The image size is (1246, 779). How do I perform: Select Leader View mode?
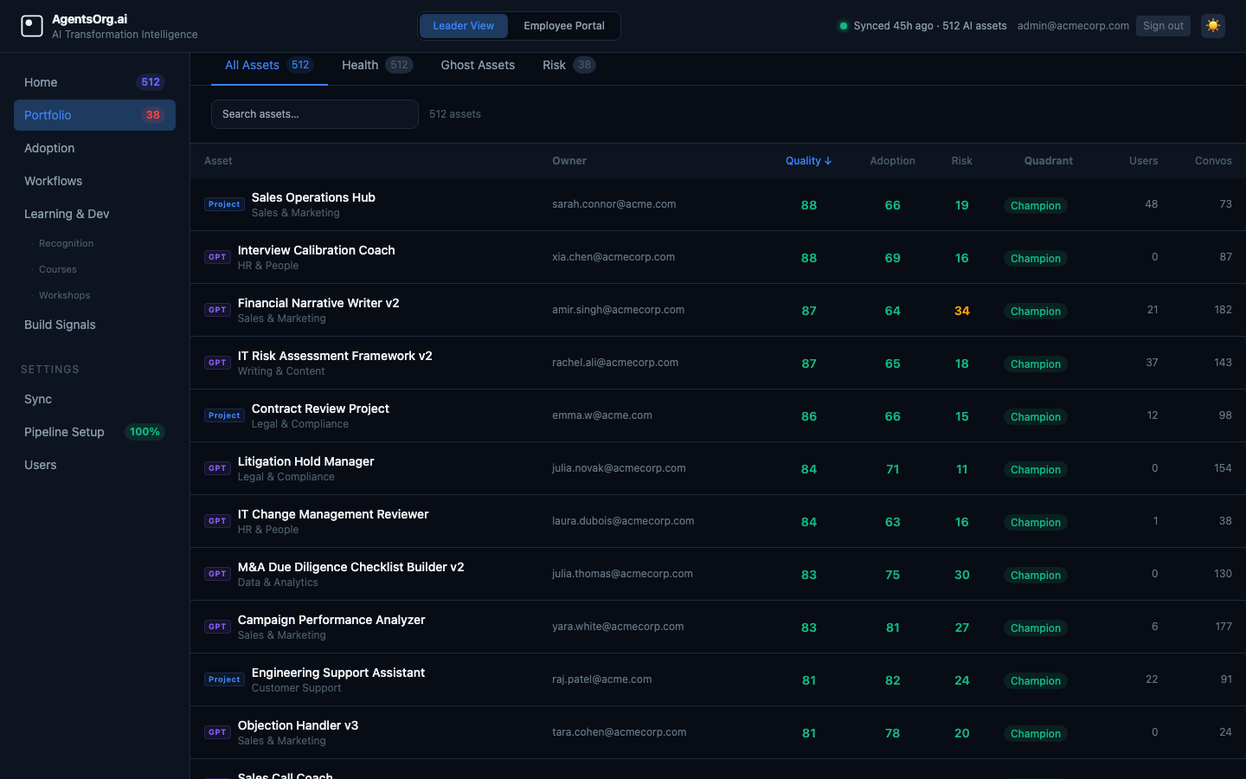coord(464,26)
